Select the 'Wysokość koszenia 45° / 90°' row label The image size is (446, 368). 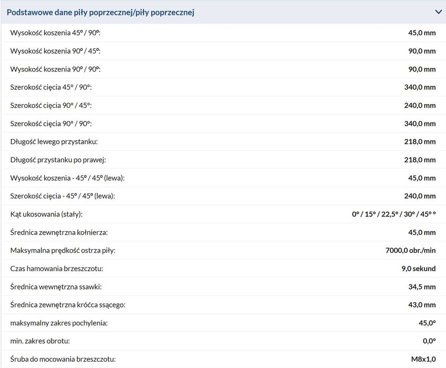click(x=55, y=33)
